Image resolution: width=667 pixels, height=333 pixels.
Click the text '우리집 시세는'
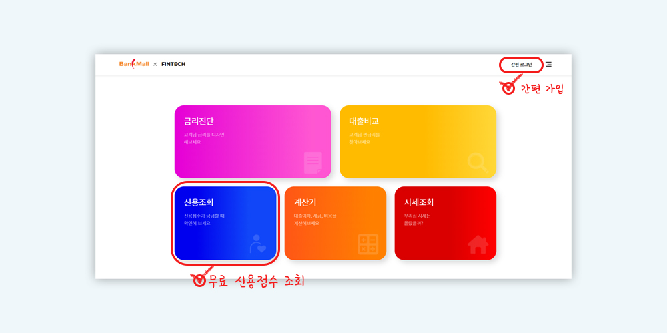pos(418,216)
